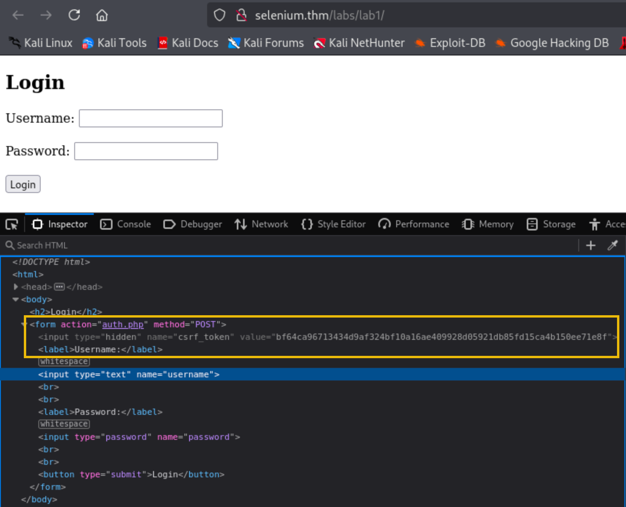Submit the form with the Login button

click(23, 184)
